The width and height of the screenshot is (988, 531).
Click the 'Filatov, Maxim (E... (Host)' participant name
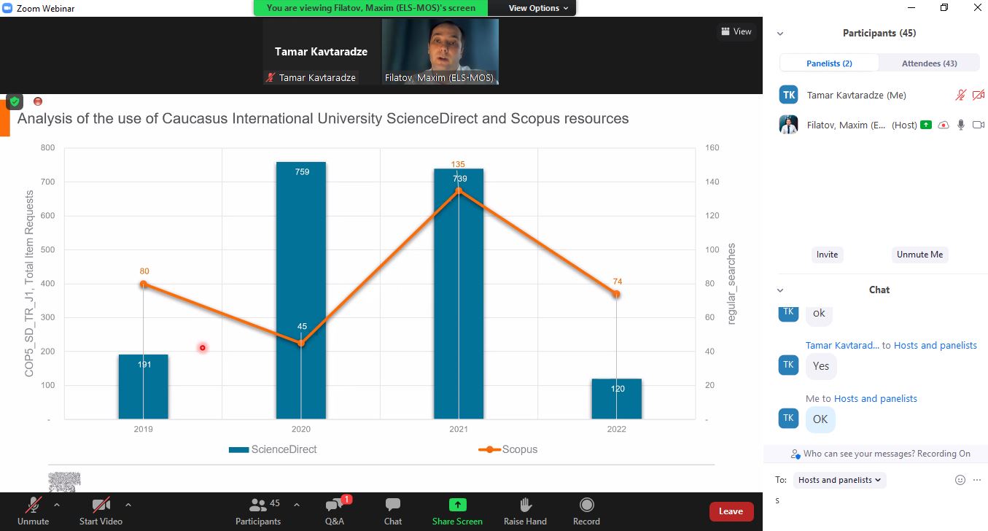pyautogui.click(x=862, y=125)
